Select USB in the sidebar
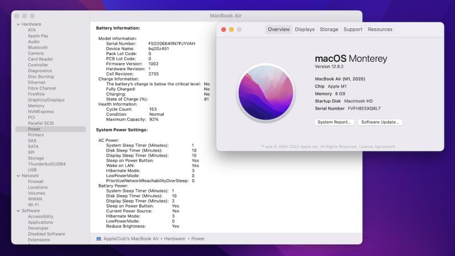 (x=32, y=170)
